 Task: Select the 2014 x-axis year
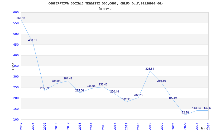pos(91,126)
